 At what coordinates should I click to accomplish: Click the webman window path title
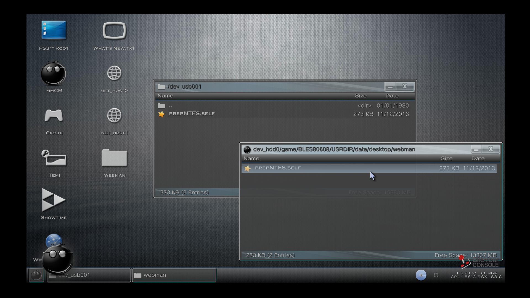(334, 149)
